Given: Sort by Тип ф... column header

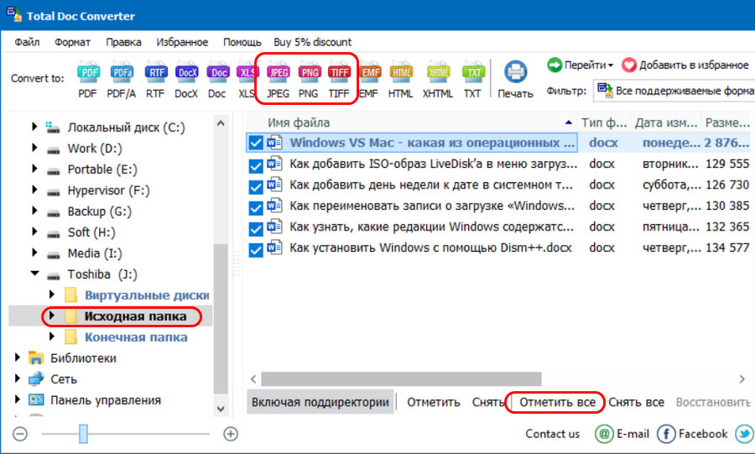Looking at the screenshot, I should pyautogui.click(x=603, y=123).
